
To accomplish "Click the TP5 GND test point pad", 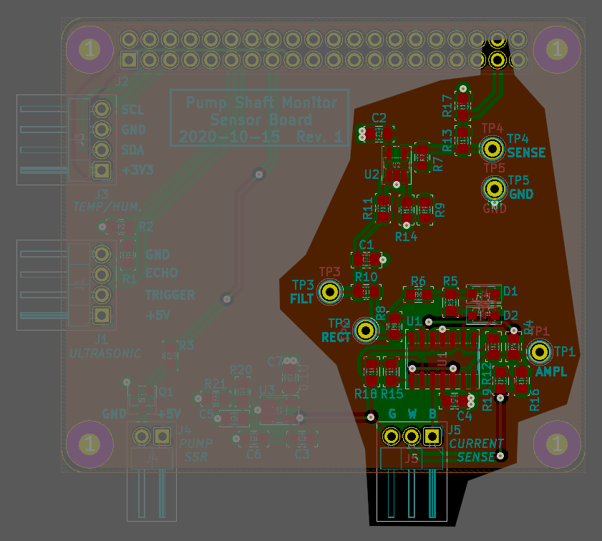I will (494, 188).
